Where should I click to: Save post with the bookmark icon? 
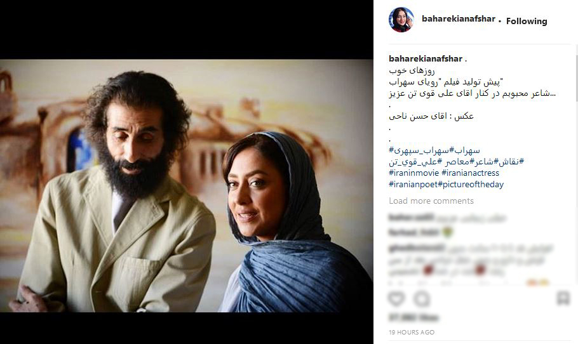tap(563, 298)
